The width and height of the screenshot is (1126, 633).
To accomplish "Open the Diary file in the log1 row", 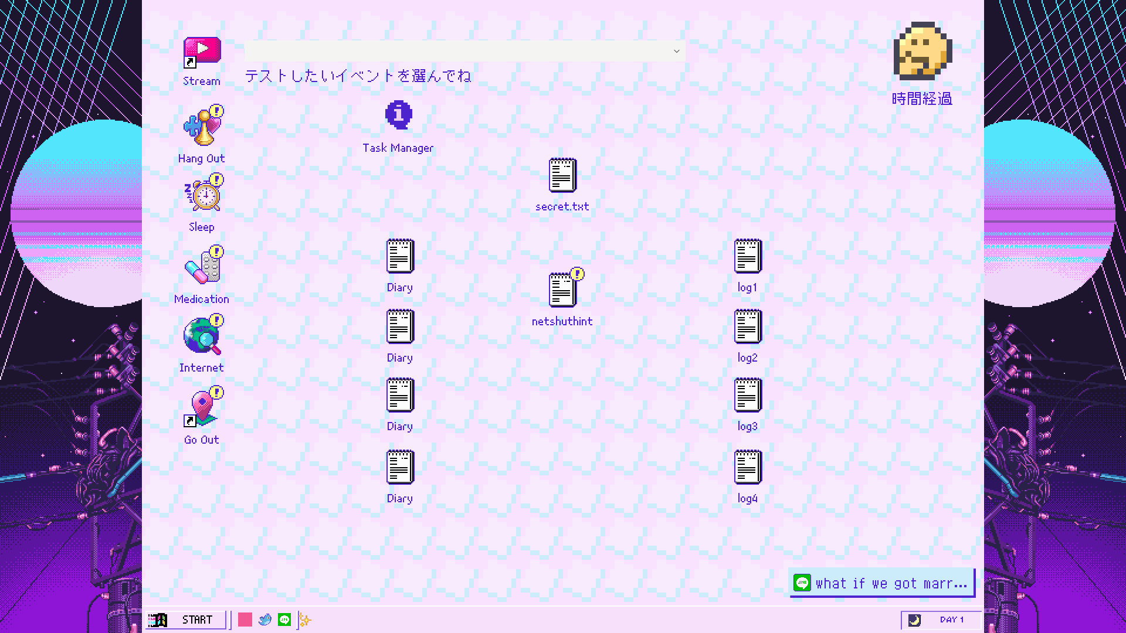I will (400, 256).
